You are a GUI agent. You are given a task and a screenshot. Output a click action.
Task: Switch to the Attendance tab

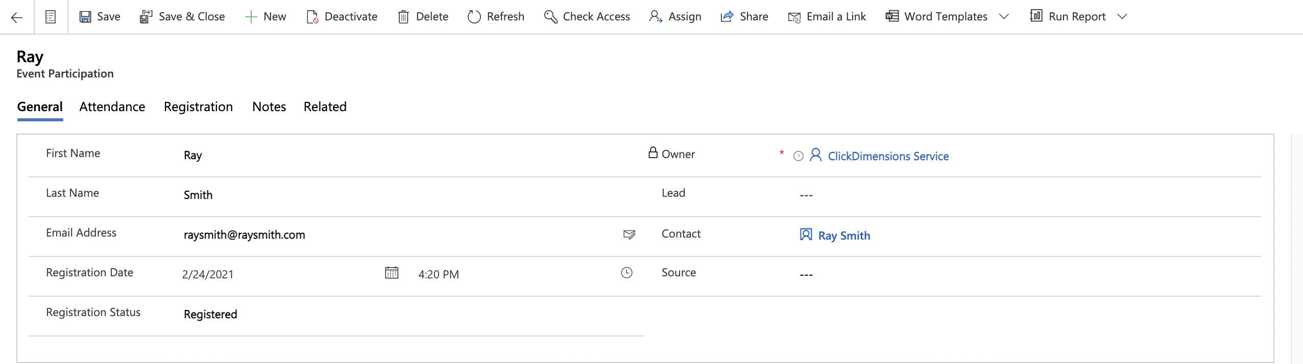pyautogui.click(x=112, y=107)
